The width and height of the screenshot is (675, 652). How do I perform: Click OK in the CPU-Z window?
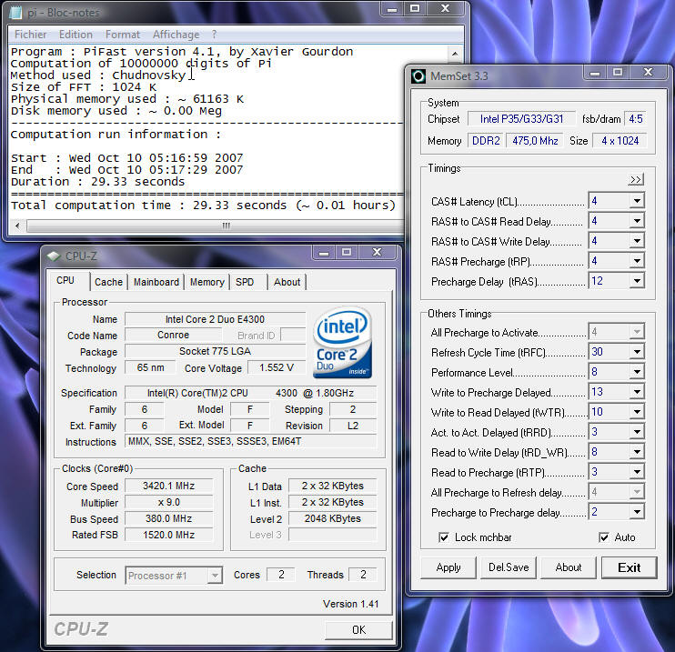tap(358, 630)
